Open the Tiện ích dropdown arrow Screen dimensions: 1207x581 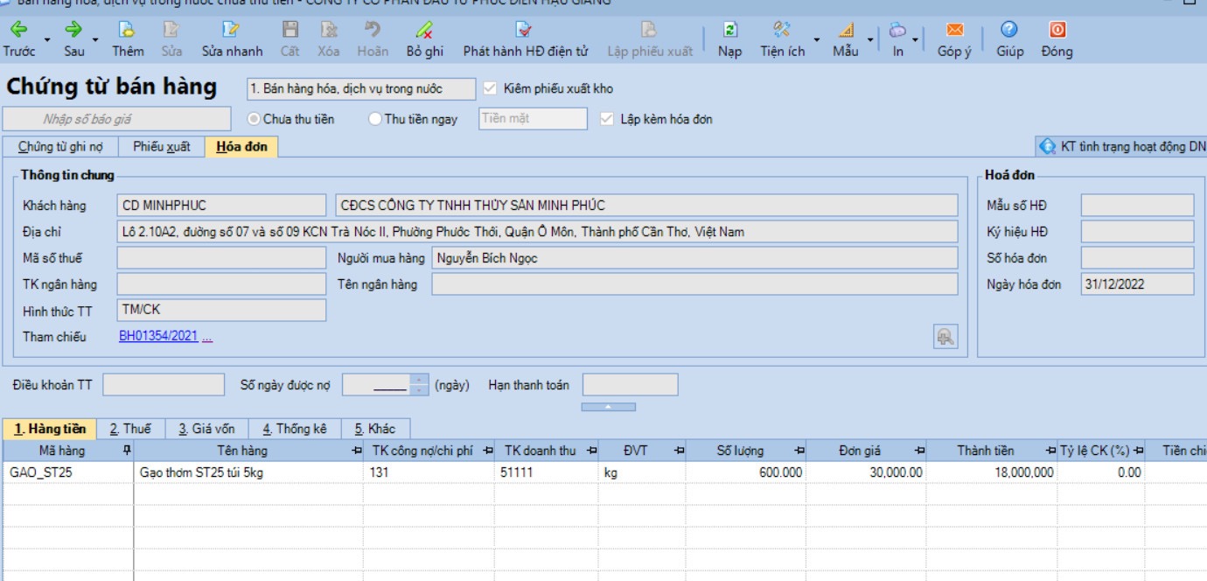(817, 39)
